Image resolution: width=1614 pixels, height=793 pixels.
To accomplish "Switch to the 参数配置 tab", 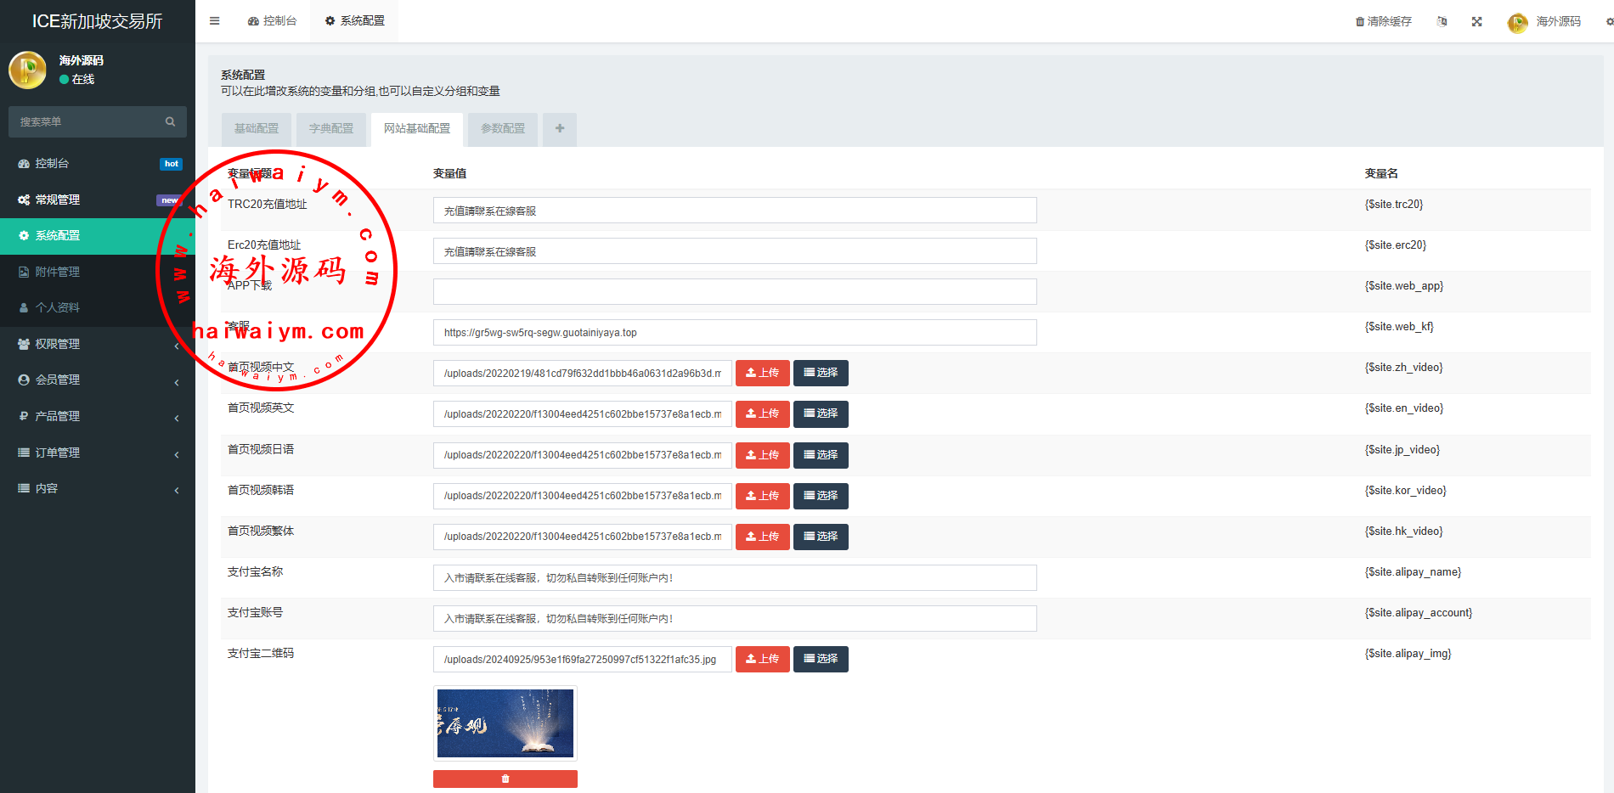I will click(503, 129).
